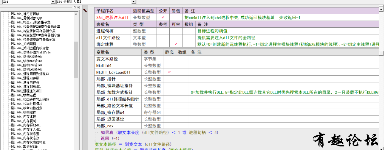This screenshot has height=150, width=385.
Task: Select X64_内存状态改 in the tree
Action: (x=27, y=138)
